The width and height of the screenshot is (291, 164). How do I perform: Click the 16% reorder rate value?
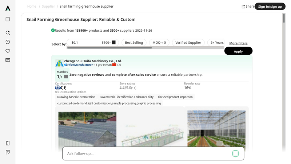(x=188, y=88)
